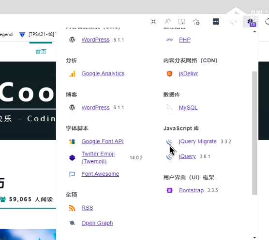Click the PHP logo icon
The height and width of the screenshot is (240, 269).
169,40
